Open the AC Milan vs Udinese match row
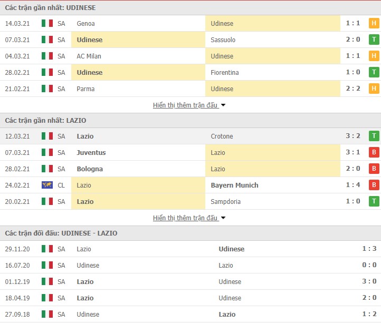This screenshot has height=323, width=381. pos(190,56)
